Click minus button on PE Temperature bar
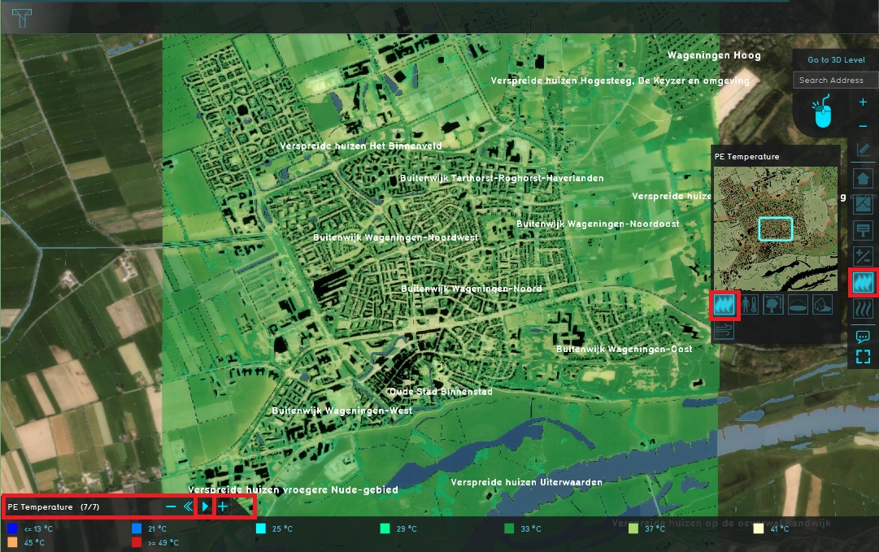 [171, 506]
